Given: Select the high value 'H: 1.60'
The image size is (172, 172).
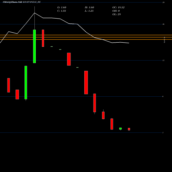Looking at the screenshot, I should (x=89, y=8).
